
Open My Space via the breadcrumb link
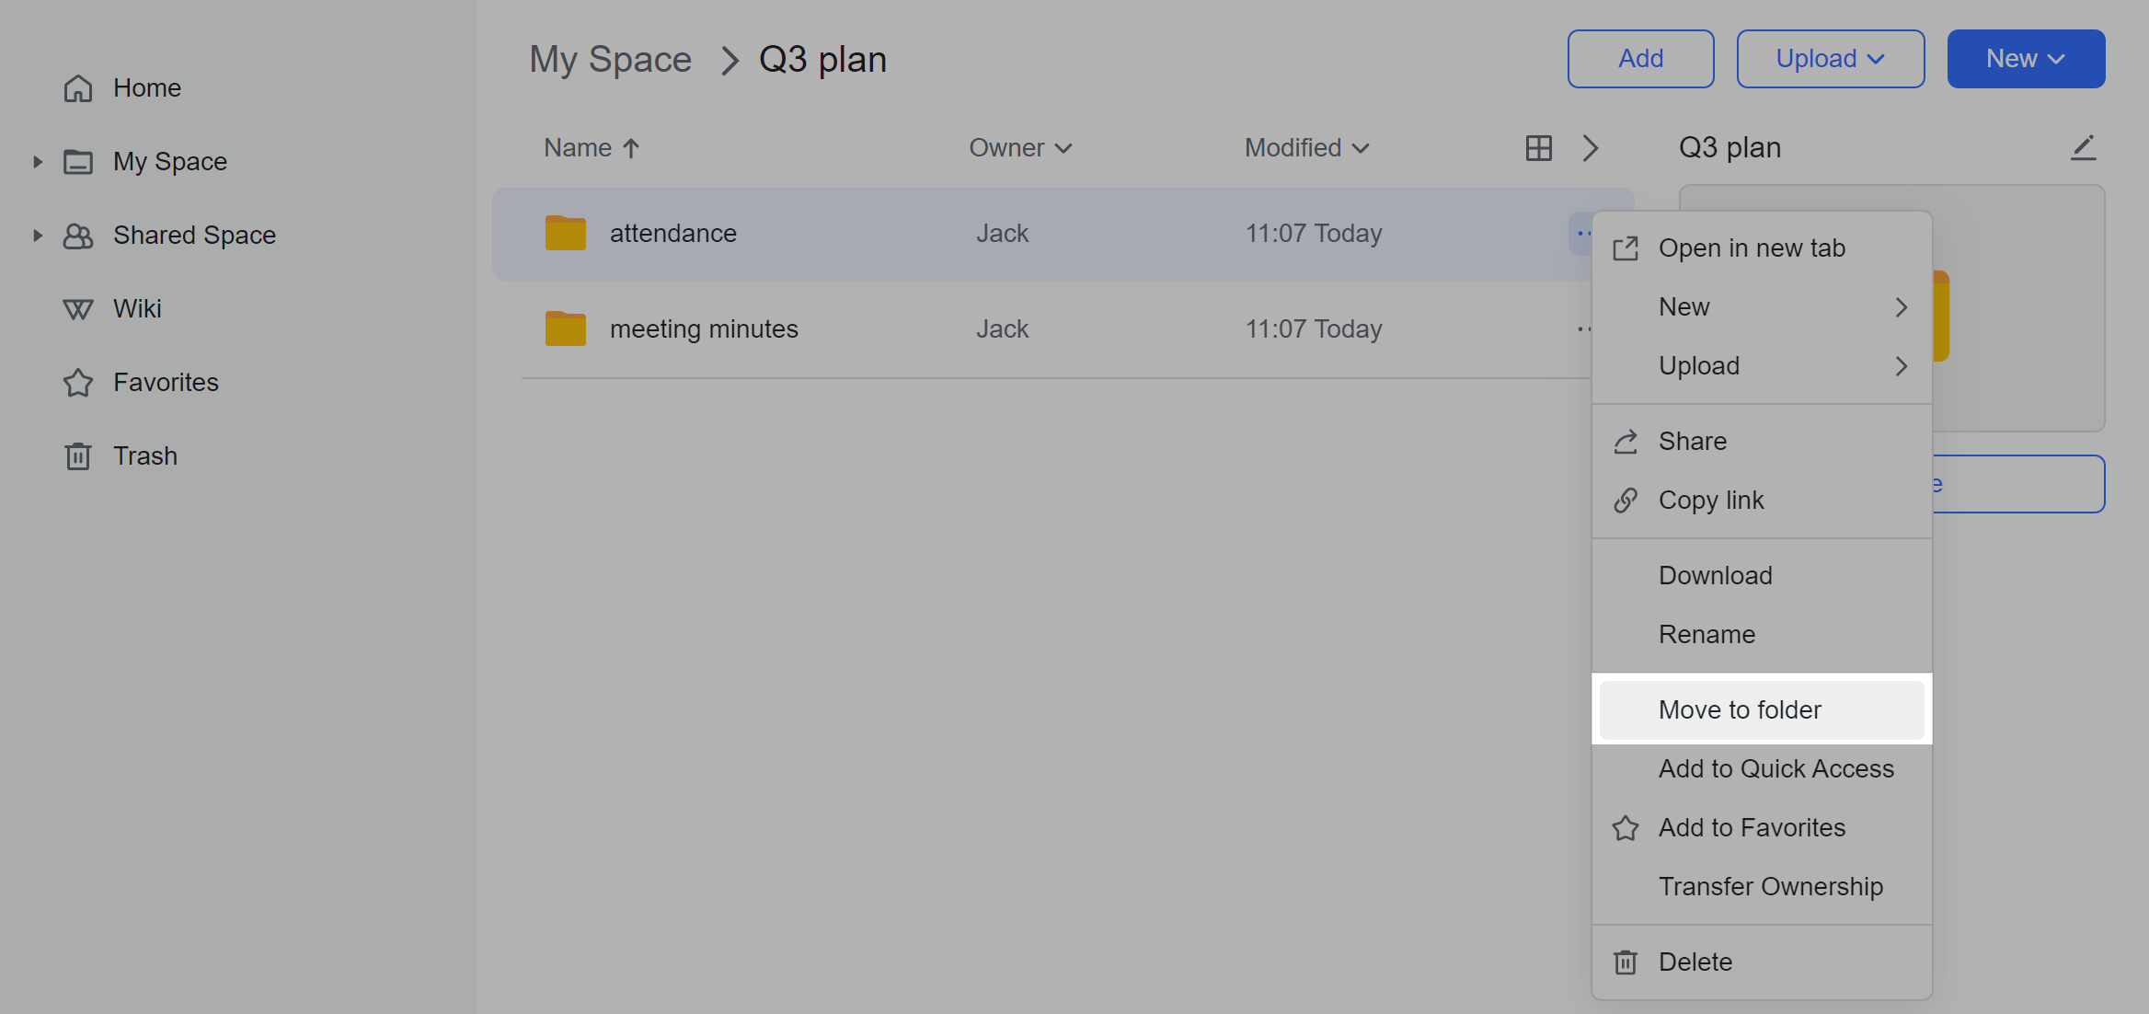click(610, 58)
